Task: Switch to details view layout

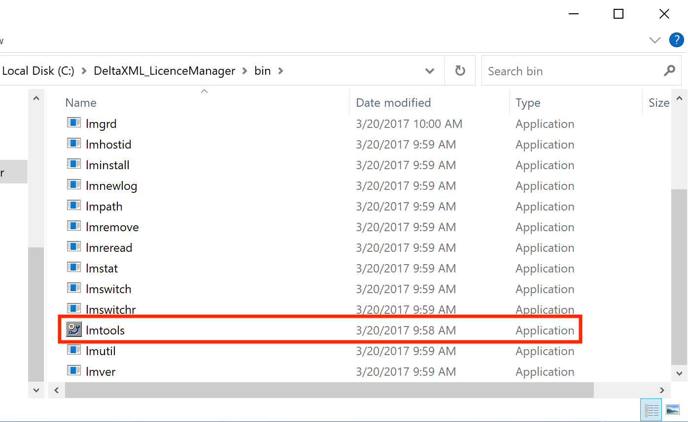Action: pos(652,409)
